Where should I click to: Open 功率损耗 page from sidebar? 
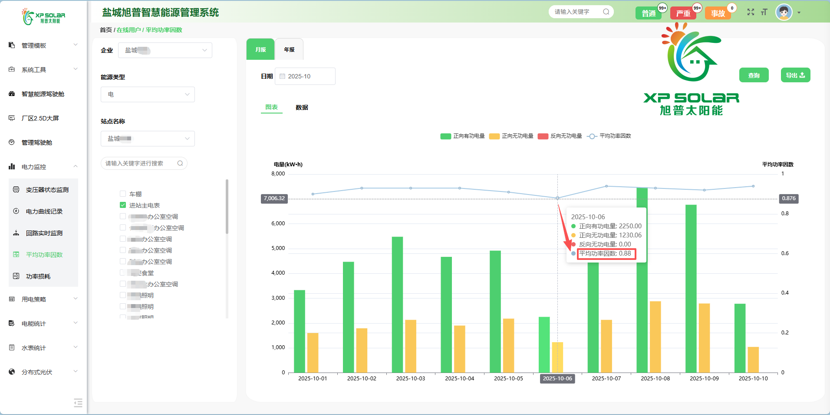click(x=38, y=276)
